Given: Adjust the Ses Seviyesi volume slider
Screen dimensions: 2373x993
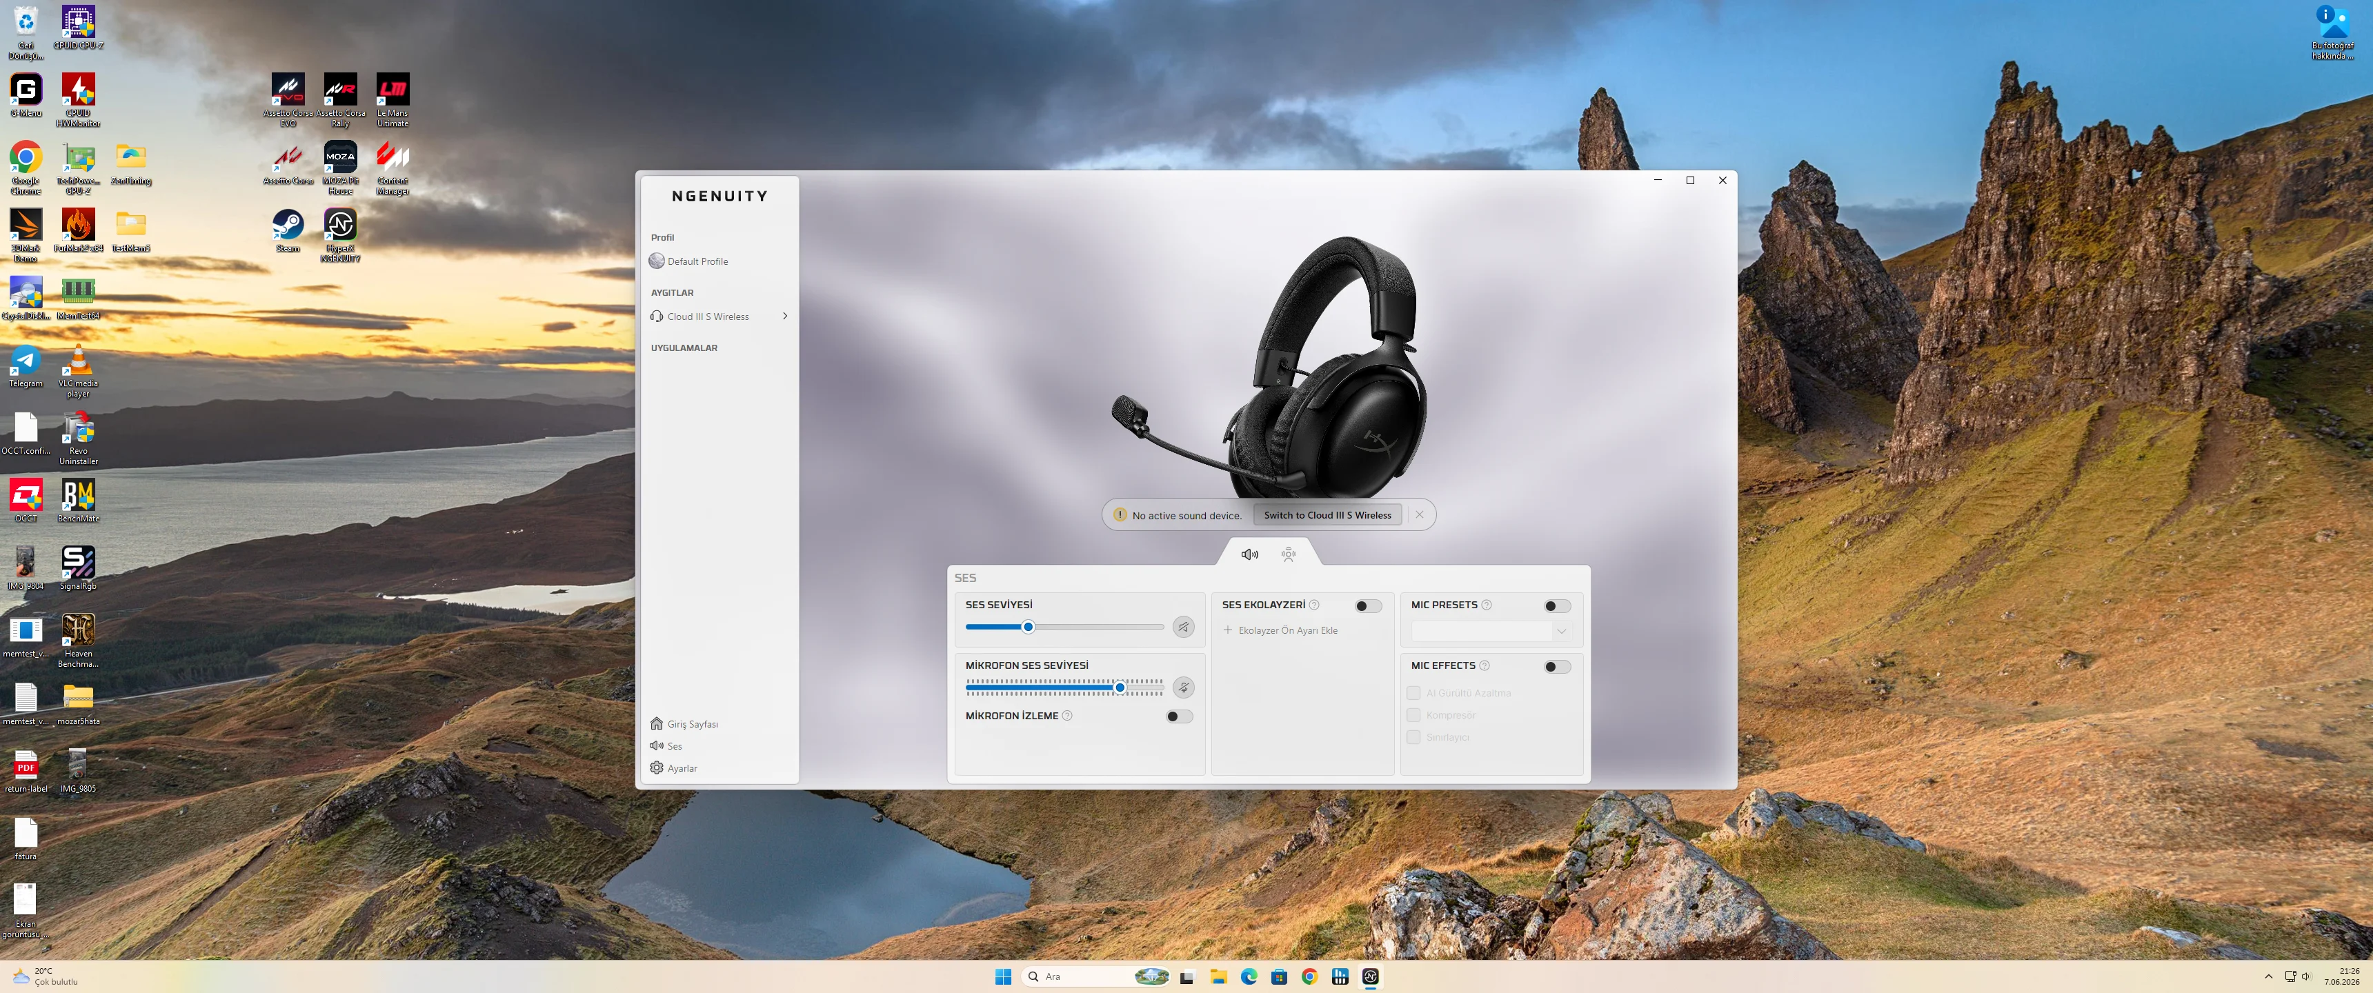Looking at the screenshot, I should point(1064,628).
